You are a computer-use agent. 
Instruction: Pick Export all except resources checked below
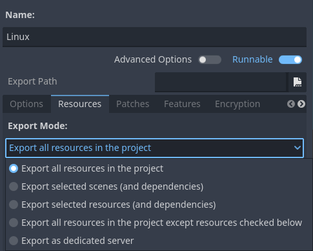coord(156,223)
